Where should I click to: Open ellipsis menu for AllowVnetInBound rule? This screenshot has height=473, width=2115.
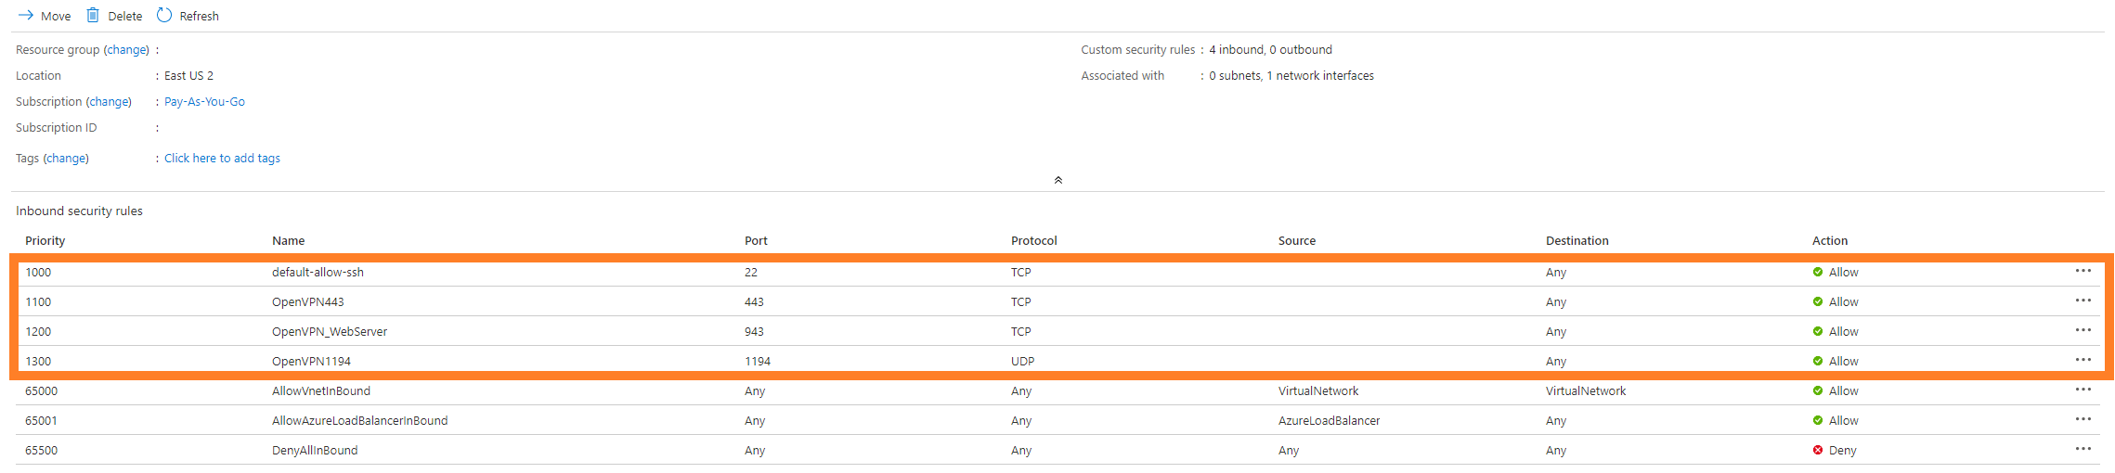[2083, 390]
